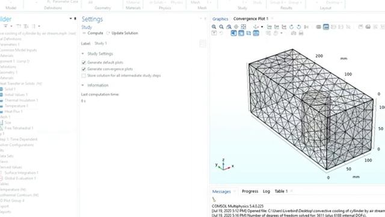
Task: Switch to the Graphics tab
Action: (220, 19)
